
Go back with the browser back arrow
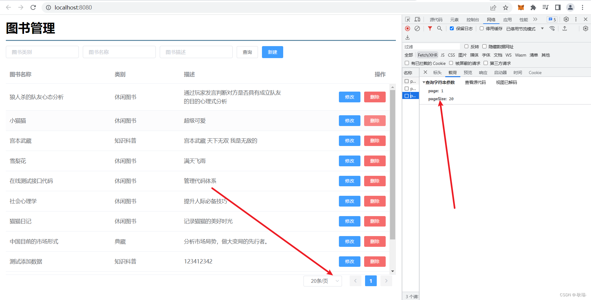click(9, 7)
